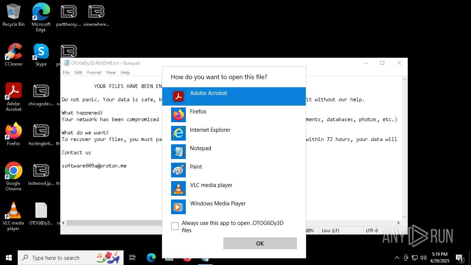Close the Notepad window
471x265 pixels.
[399, 63]
